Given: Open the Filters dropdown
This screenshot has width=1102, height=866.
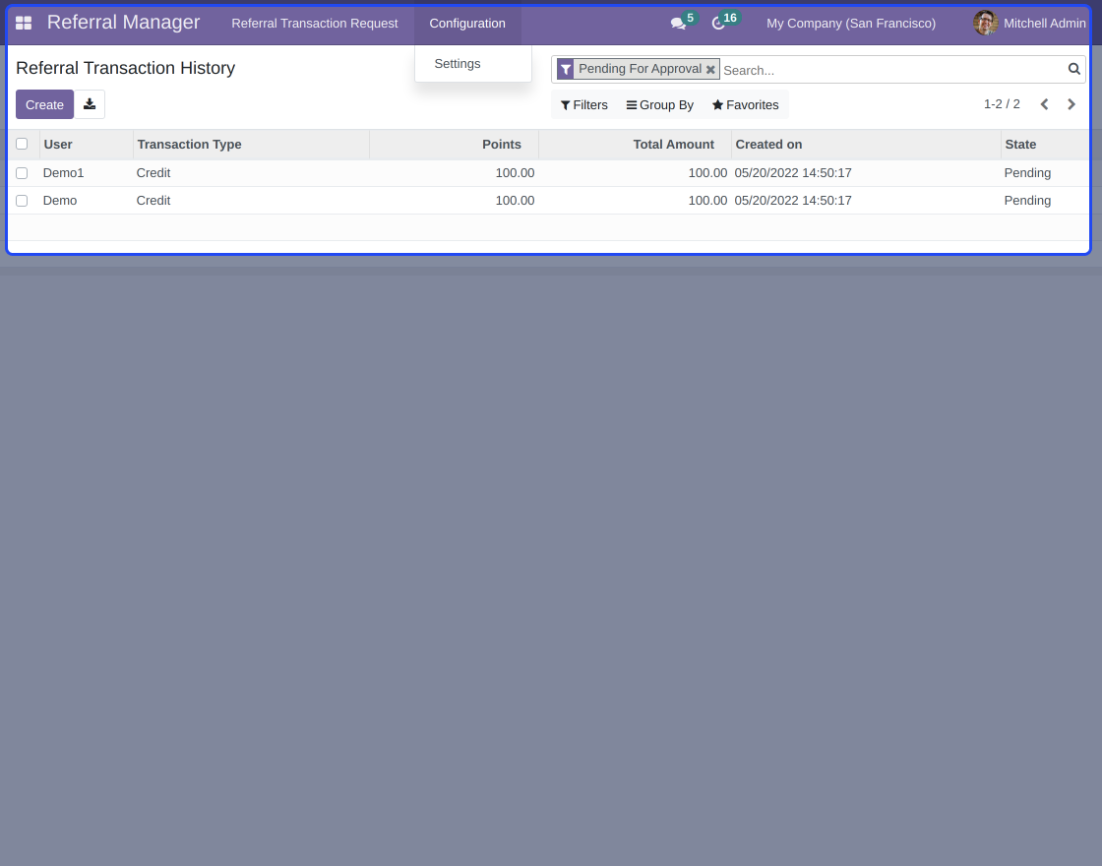Looking at the screenshot, I should tap(584, 104).
